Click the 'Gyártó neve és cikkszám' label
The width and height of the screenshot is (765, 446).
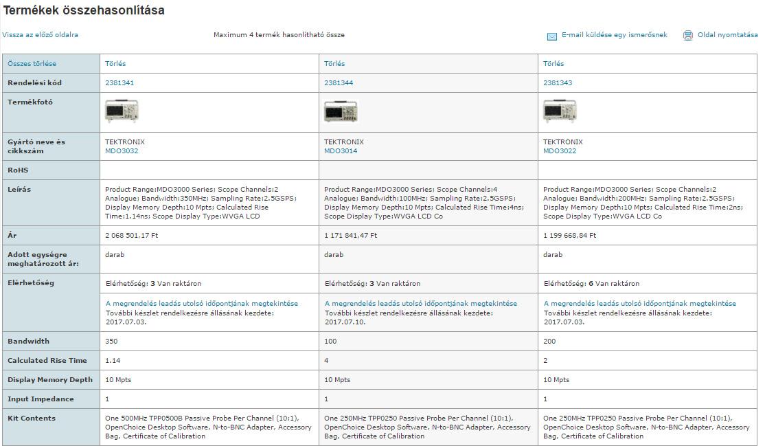pyautogui.click(x=36, y=146)
